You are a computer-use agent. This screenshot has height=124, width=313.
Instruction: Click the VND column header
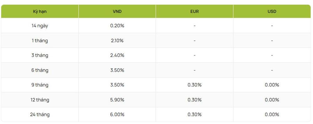(117, 11)
